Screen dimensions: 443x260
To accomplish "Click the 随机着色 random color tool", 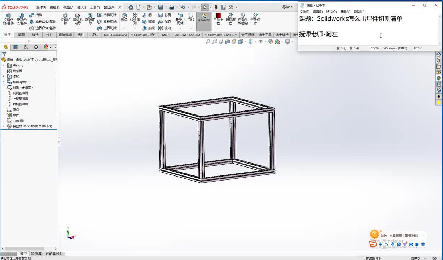I will pos(231,19).
